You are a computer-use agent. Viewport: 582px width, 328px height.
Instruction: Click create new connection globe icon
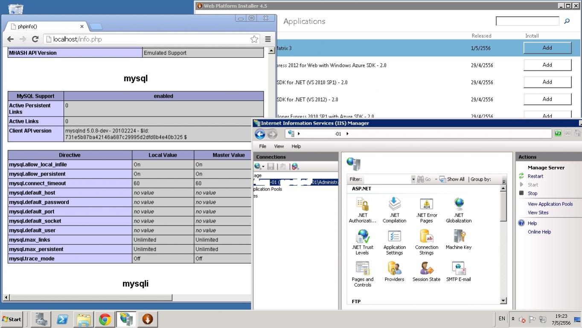pos(258,167)
